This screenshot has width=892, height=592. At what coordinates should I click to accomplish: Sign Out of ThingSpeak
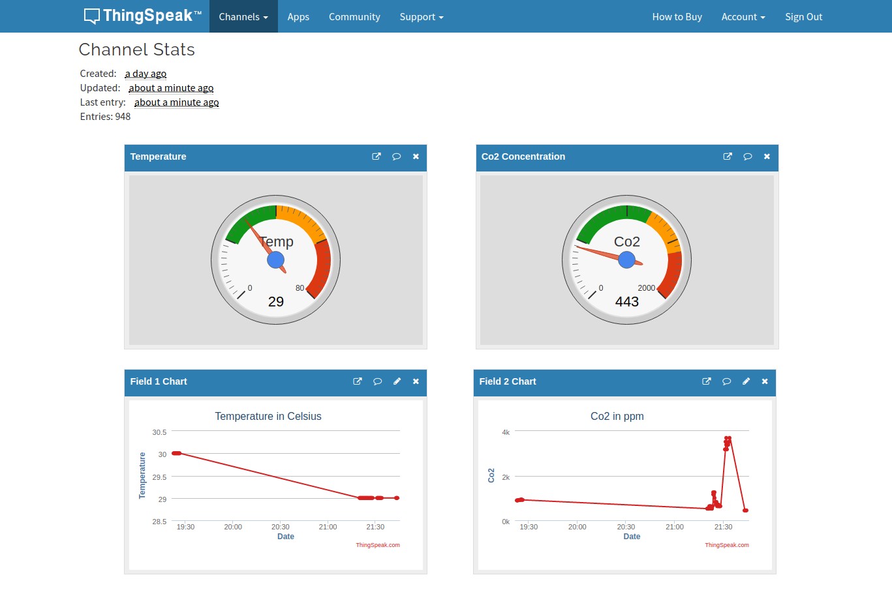(803, 17)
